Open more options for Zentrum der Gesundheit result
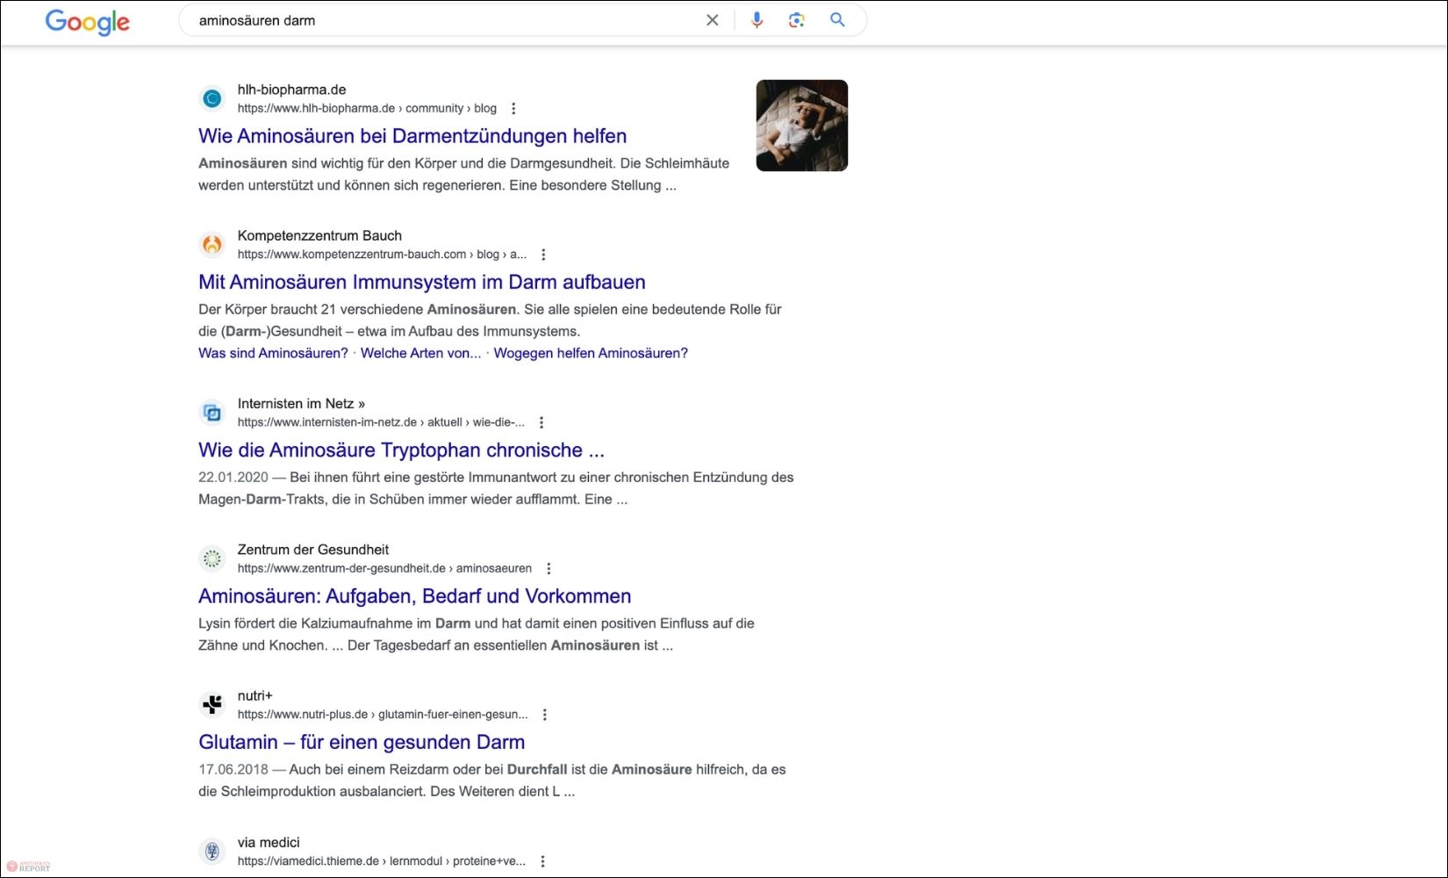 click(548, 569)
